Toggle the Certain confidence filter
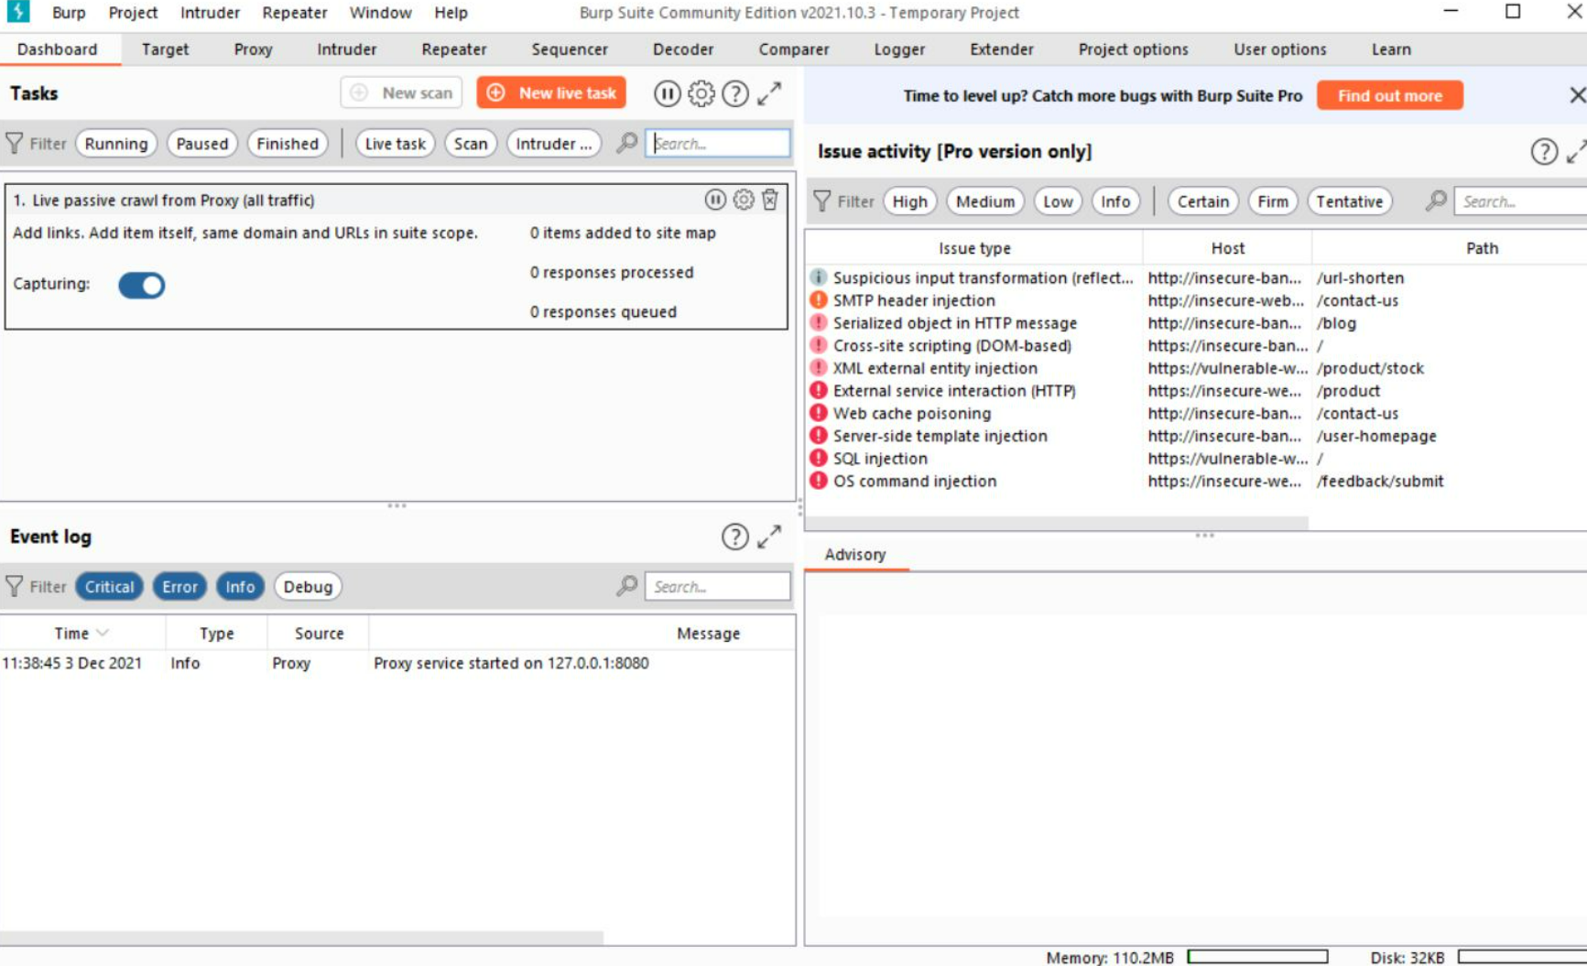This screenshot has width=1587, height=966. [1203, 201]
